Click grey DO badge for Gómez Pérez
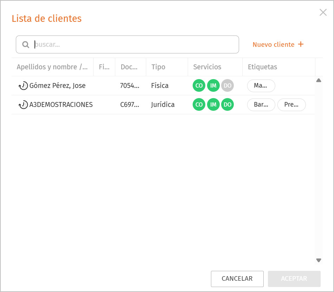 point(227,85)
